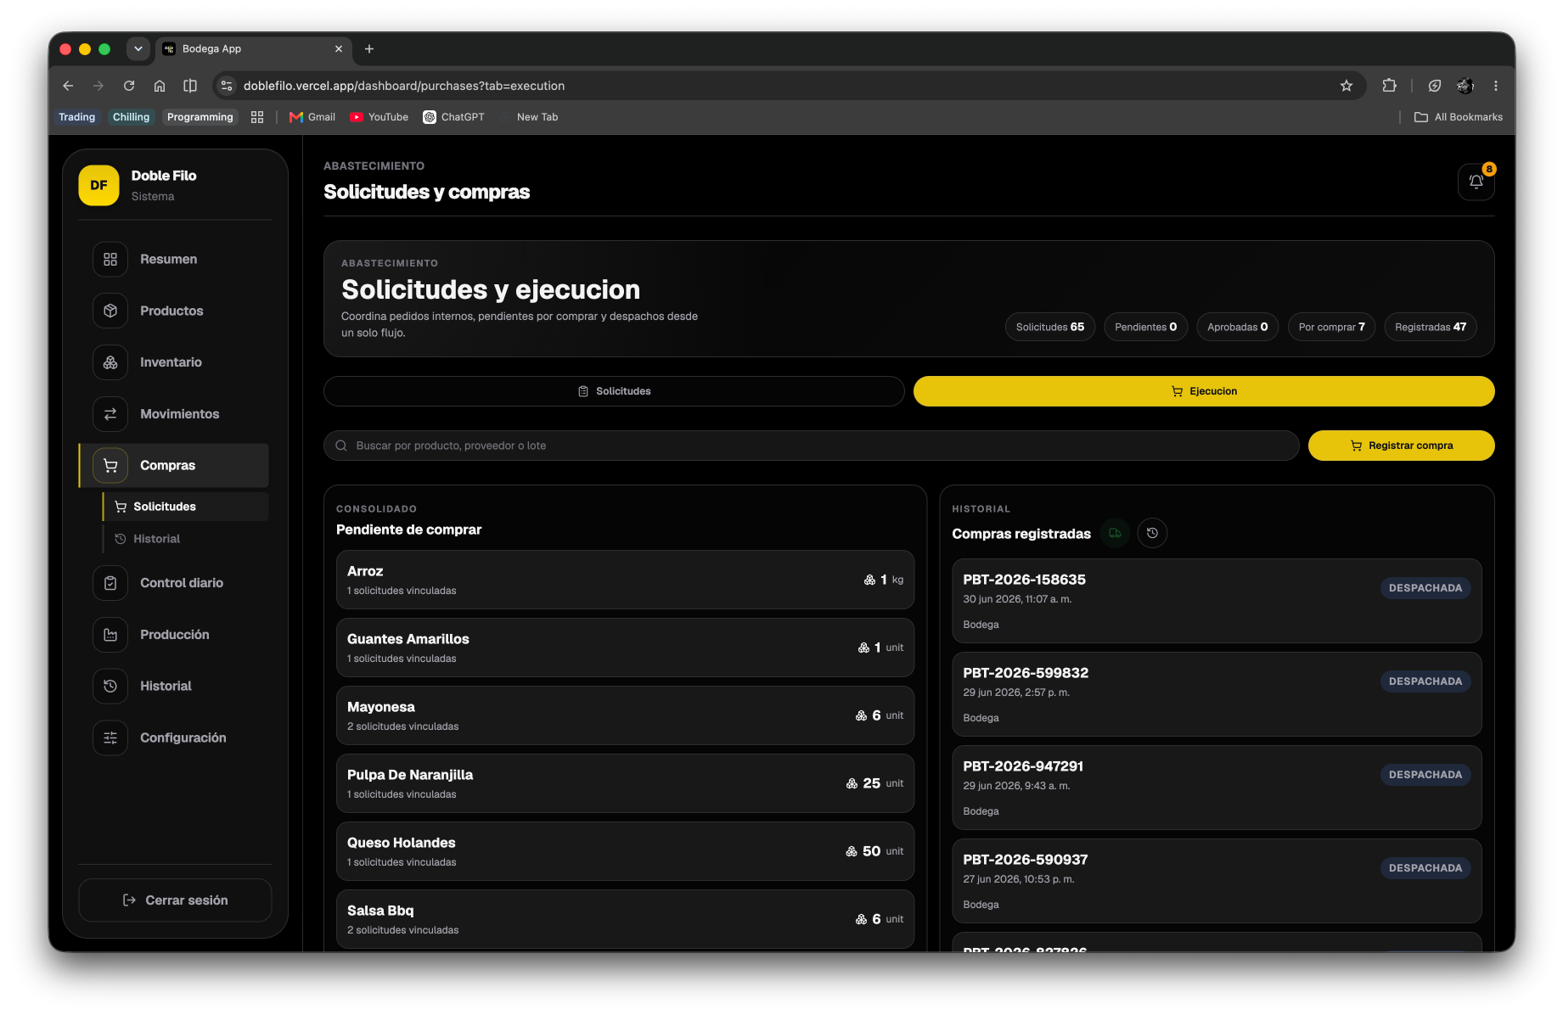Go back to the previous page
This screenshot has height=1015, width=1563.
click(x=68, y=86)
